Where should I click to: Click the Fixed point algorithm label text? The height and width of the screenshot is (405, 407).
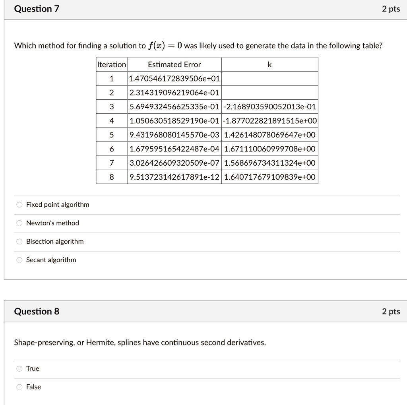point(57,205)
